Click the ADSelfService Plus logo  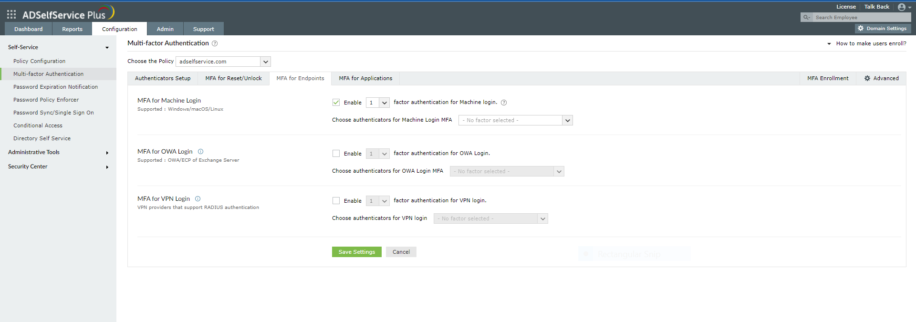point(68,13)
